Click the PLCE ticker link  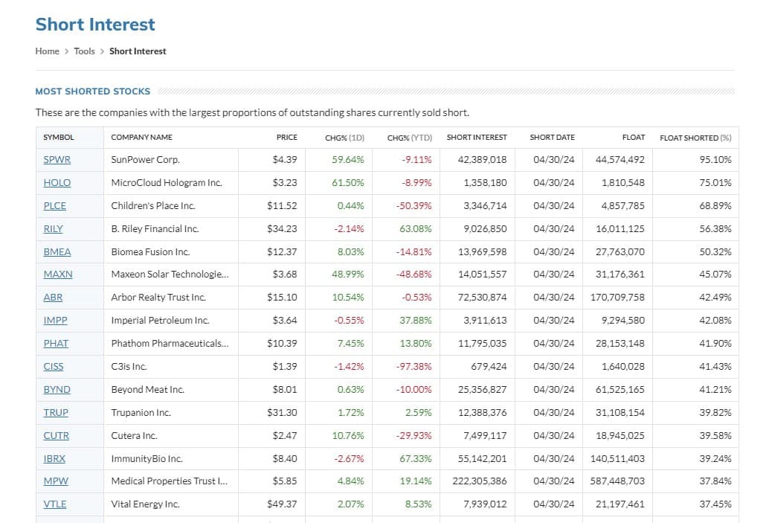pyautogui.click(x=55, y=205)
